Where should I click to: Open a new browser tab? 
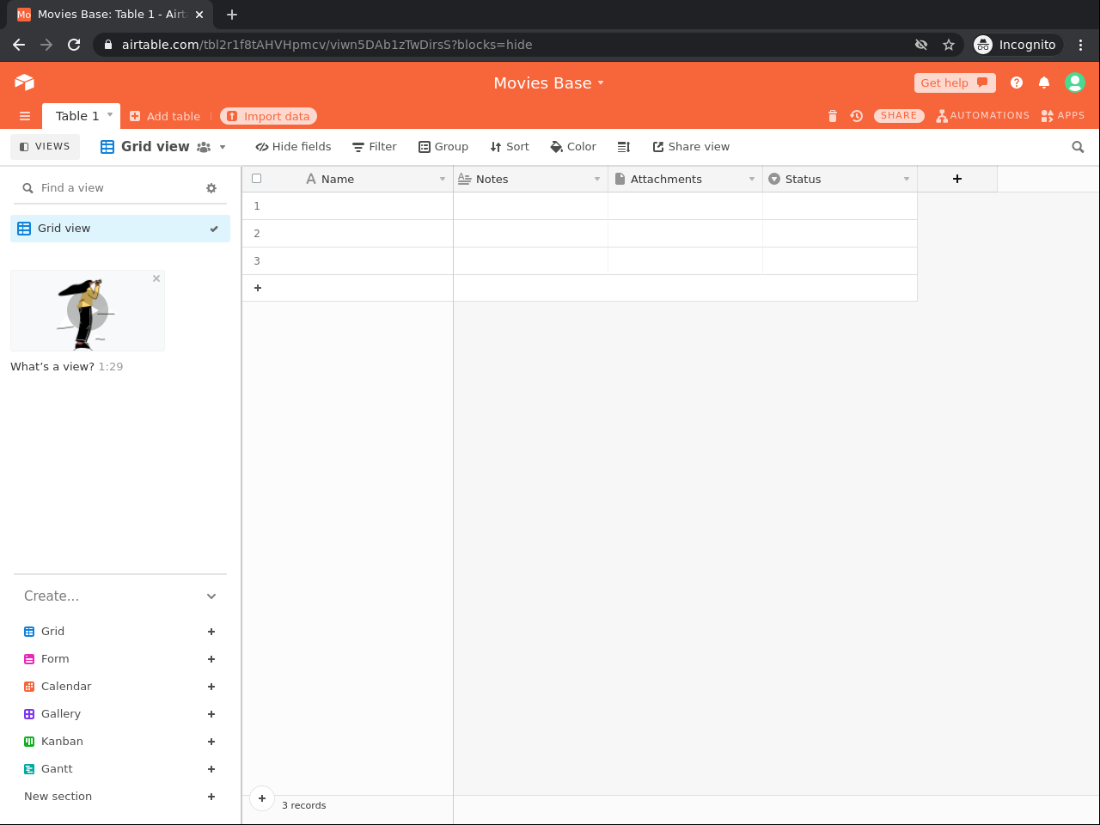(232, 14)
